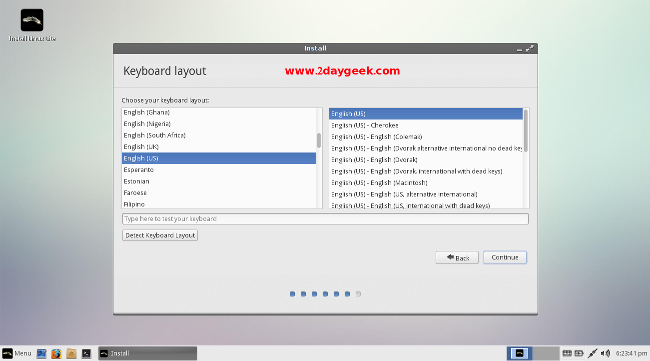The height and width of the screenshot is (361, 650).
Task: Switch to the second empty workspace
Action: pos(546,353)
